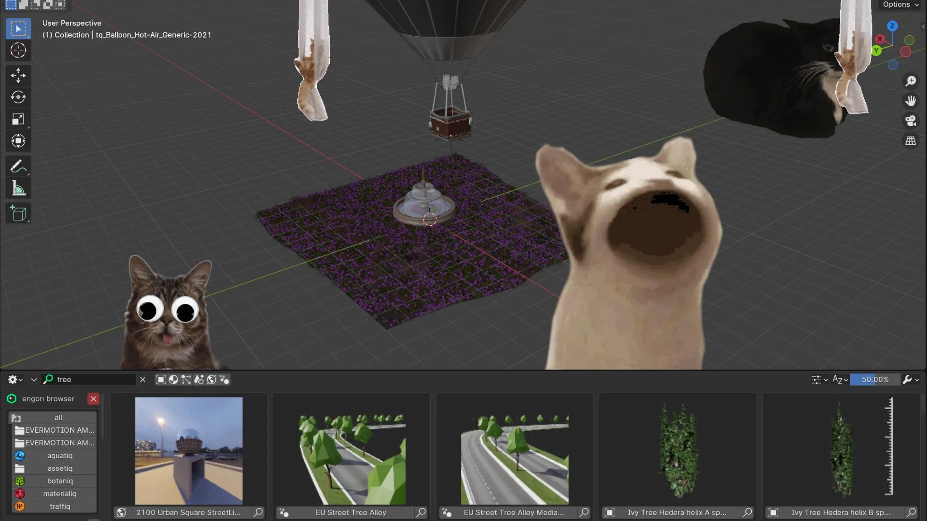Click the green Y axis gizmo handle
The image size is (927, 521).
tap(876, 50)
